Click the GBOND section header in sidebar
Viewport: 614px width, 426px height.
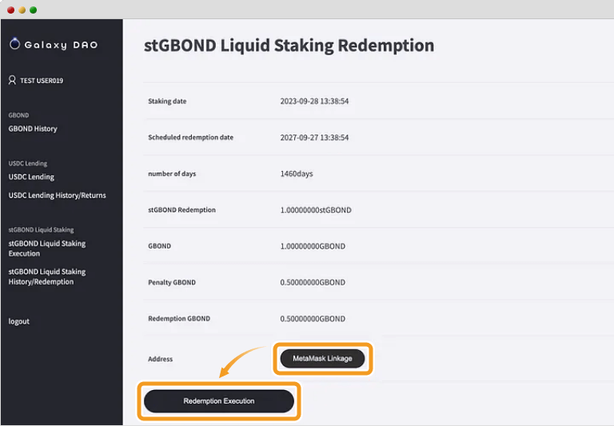click(18, 115)
